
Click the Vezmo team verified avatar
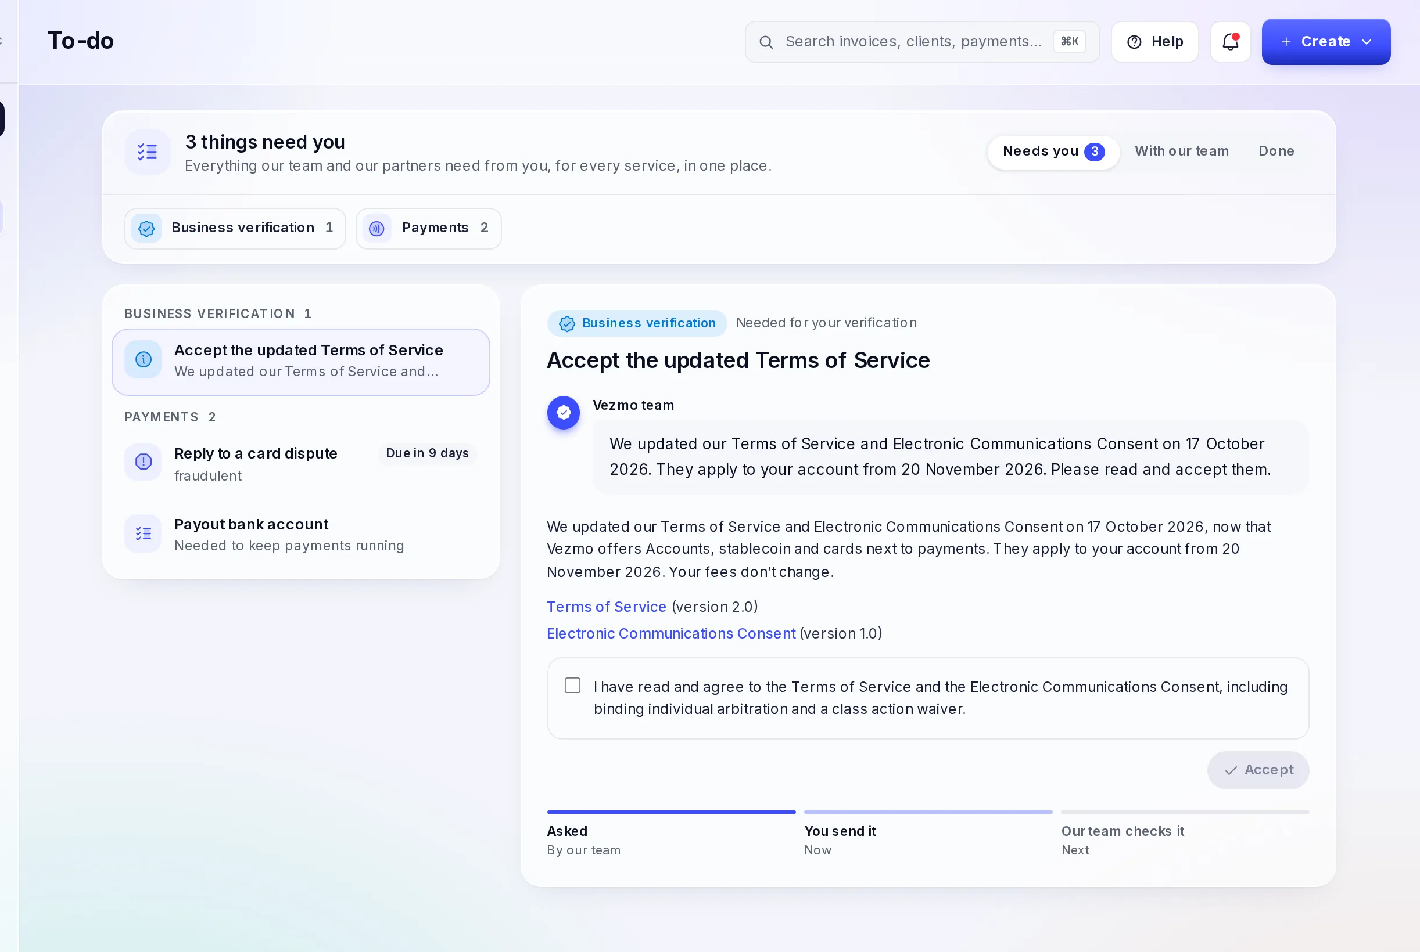(563, 413)
